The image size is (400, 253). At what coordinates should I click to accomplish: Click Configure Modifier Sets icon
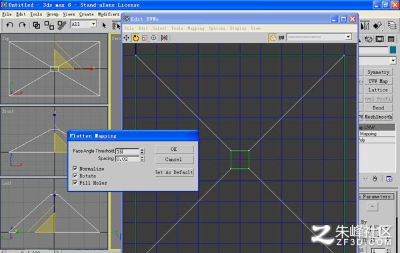389,179
